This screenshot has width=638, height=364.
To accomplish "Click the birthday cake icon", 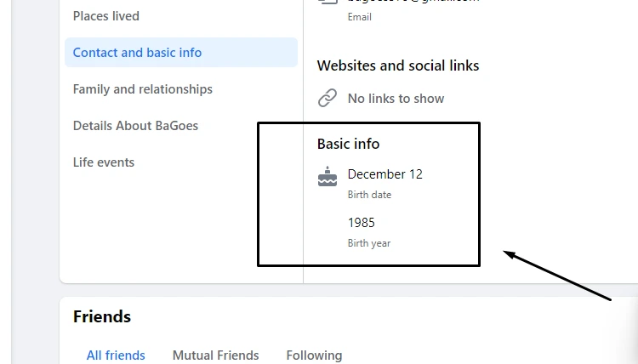I will (x=328, y=177).
